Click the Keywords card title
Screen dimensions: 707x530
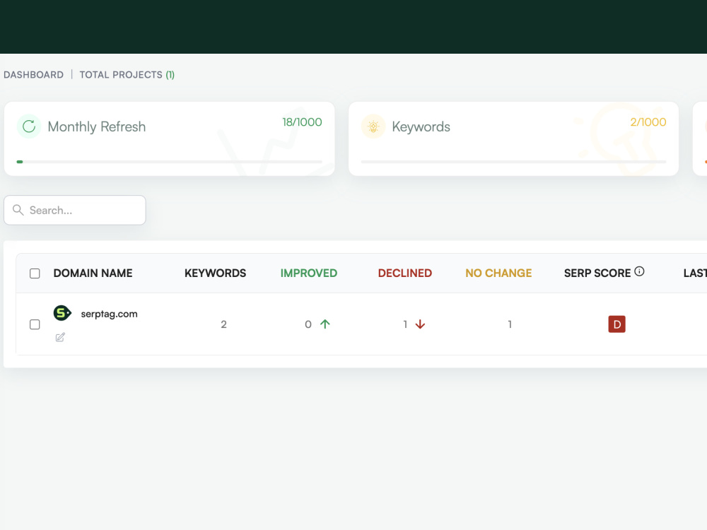(421, 126)
